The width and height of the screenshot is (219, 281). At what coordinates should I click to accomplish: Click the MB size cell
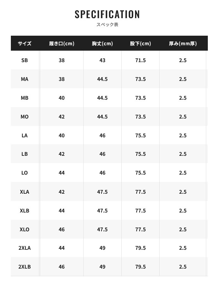point(25,98)
